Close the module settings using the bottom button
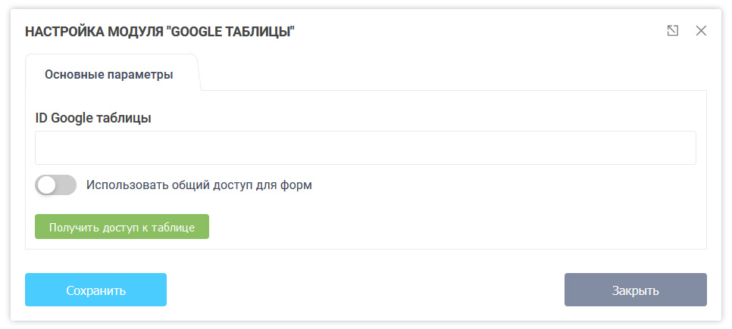732x329 pixels. click(635, 290)
